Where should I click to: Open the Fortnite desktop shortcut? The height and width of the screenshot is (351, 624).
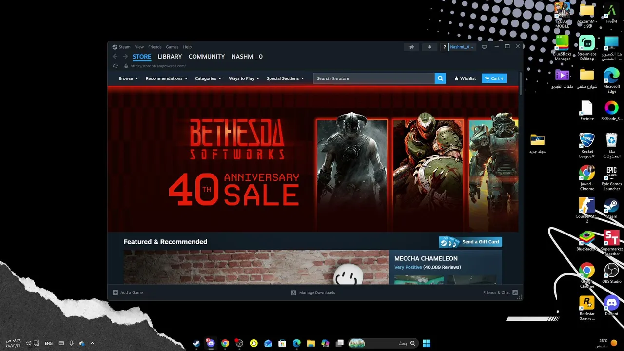[587, 111]
